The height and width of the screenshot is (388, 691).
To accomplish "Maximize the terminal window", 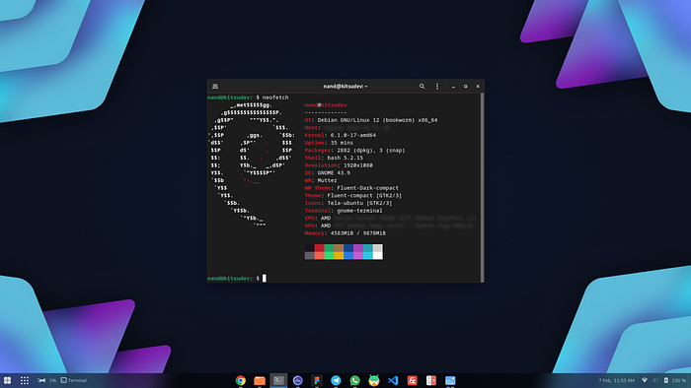I will coord(465,87).
